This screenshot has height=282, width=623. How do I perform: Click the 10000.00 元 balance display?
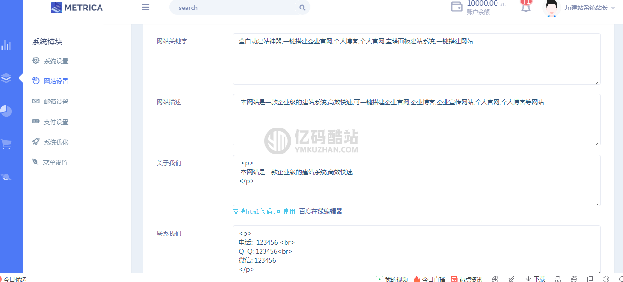click(x=483, y=4)
